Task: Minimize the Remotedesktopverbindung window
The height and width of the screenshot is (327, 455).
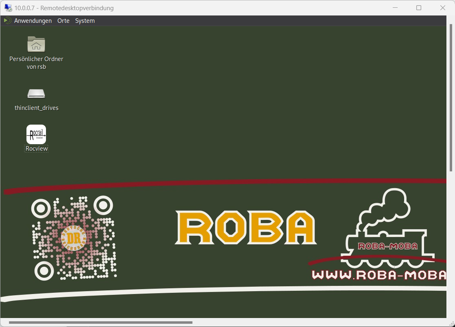Action: [x=394, y=8]
